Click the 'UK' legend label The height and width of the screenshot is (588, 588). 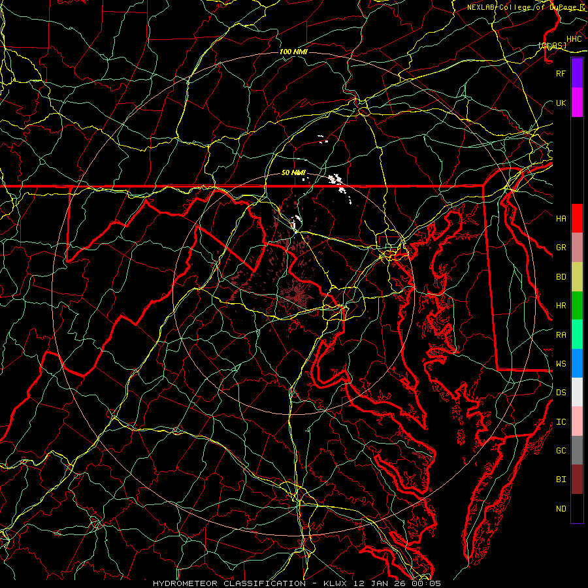tap(561, 103)
